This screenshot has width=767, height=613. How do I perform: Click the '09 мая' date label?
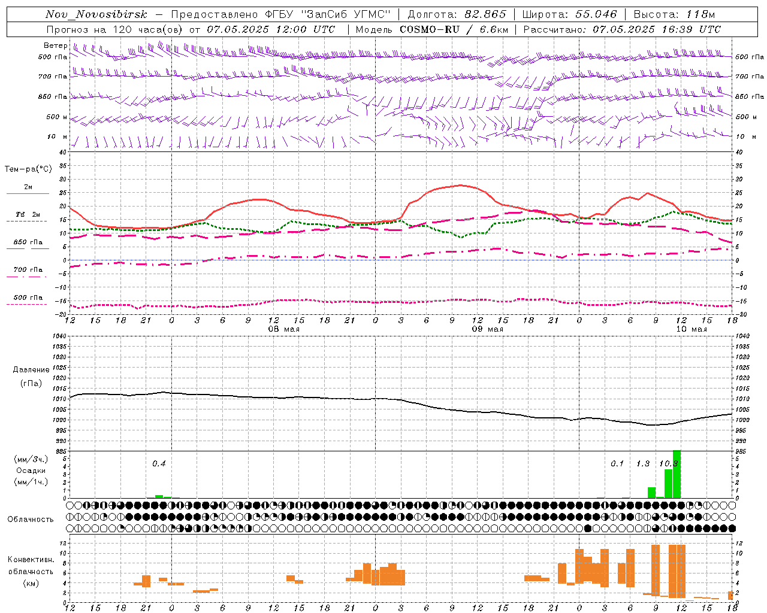click(488, 329)
